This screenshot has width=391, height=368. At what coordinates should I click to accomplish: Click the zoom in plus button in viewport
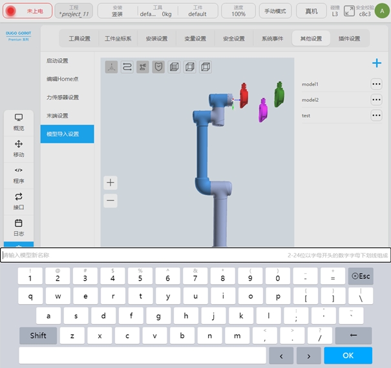click(111, 183)
